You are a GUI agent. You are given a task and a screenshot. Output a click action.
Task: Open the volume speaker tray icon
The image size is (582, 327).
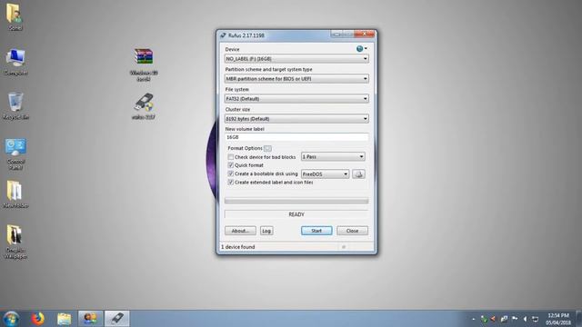(525, 319)
